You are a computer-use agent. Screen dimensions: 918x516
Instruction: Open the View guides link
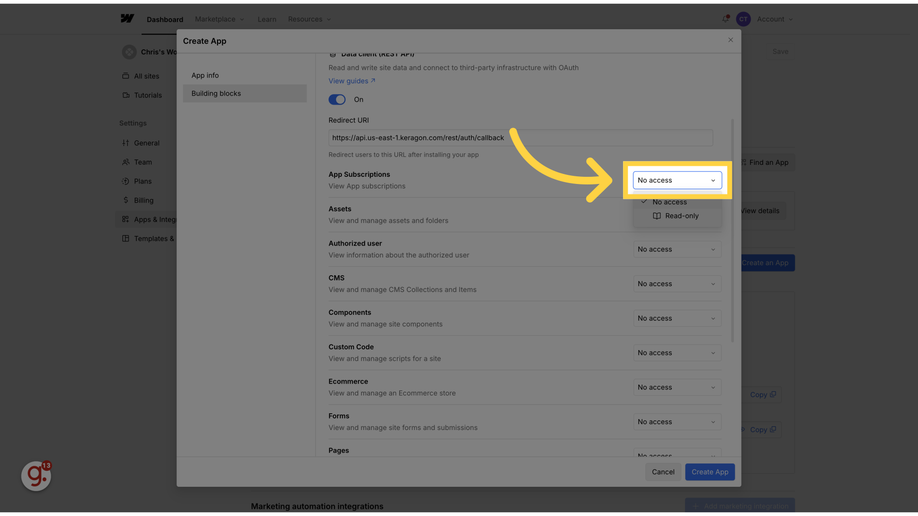(x=351, y=81)
